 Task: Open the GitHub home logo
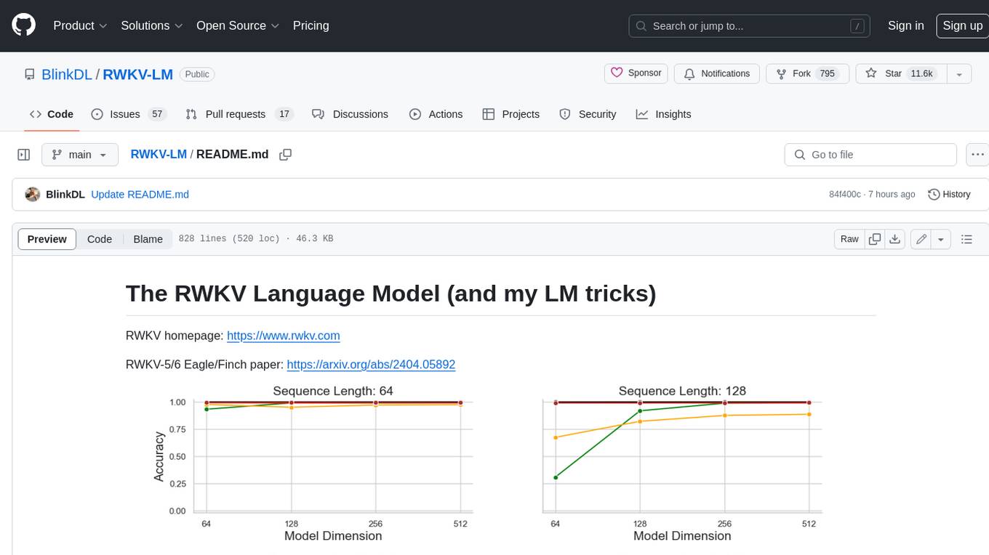[x=24, y=25]
